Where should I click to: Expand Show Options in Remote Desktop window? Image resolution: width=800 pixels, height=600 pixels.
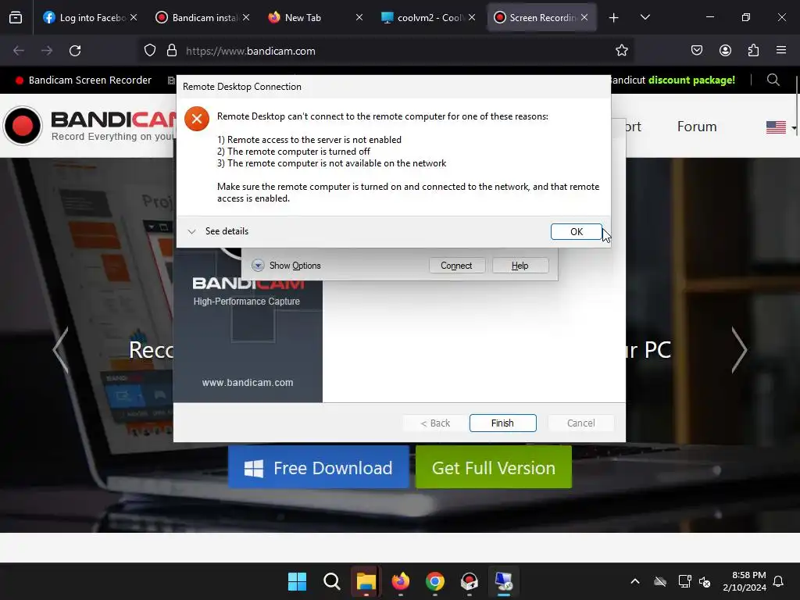(286, 266)
